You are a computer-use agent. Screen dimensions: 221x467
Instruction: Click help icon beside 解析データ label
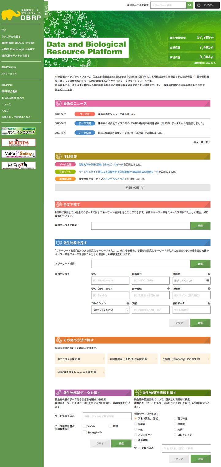point(209,303)
